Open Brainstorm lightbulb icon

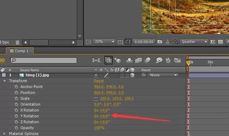[159, 60]
